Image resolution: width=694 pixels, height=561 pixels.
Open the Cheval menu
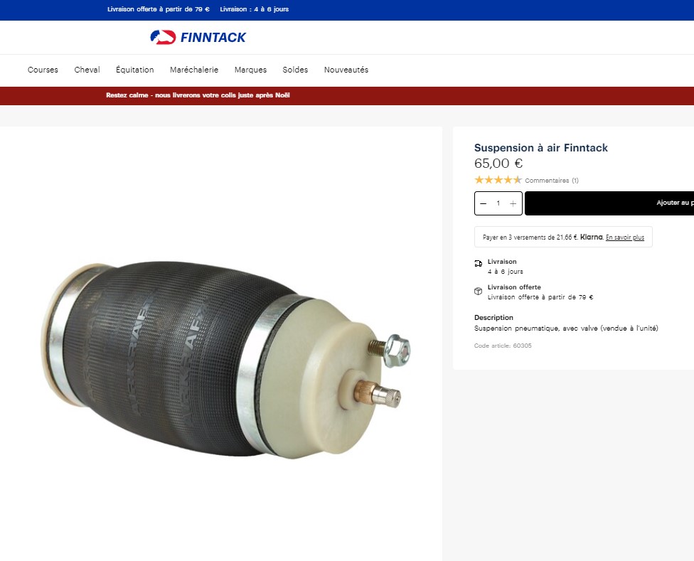coord(87,70)
